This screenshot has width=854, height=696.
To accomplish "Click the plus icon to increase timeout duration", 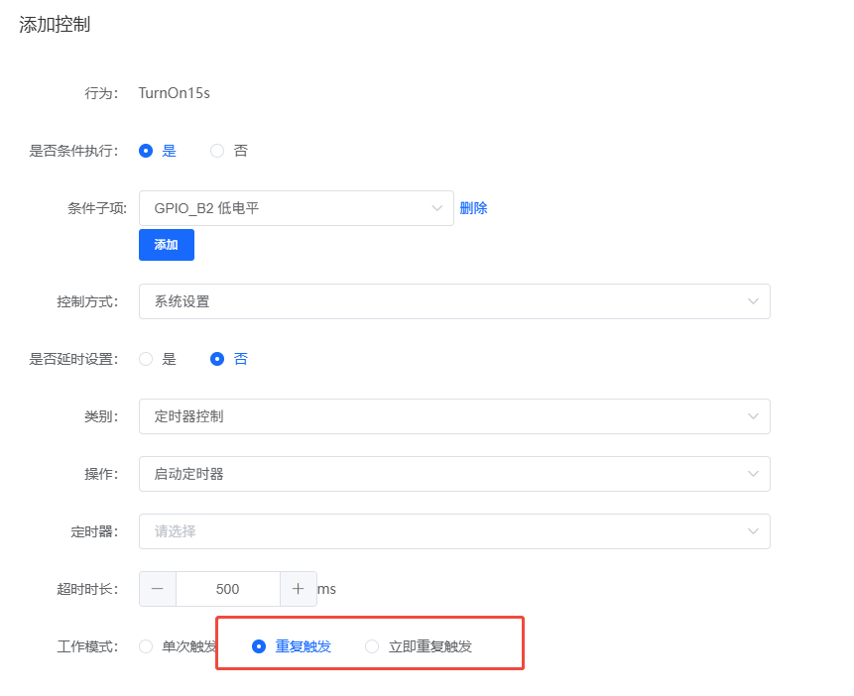I will point(298,589).
